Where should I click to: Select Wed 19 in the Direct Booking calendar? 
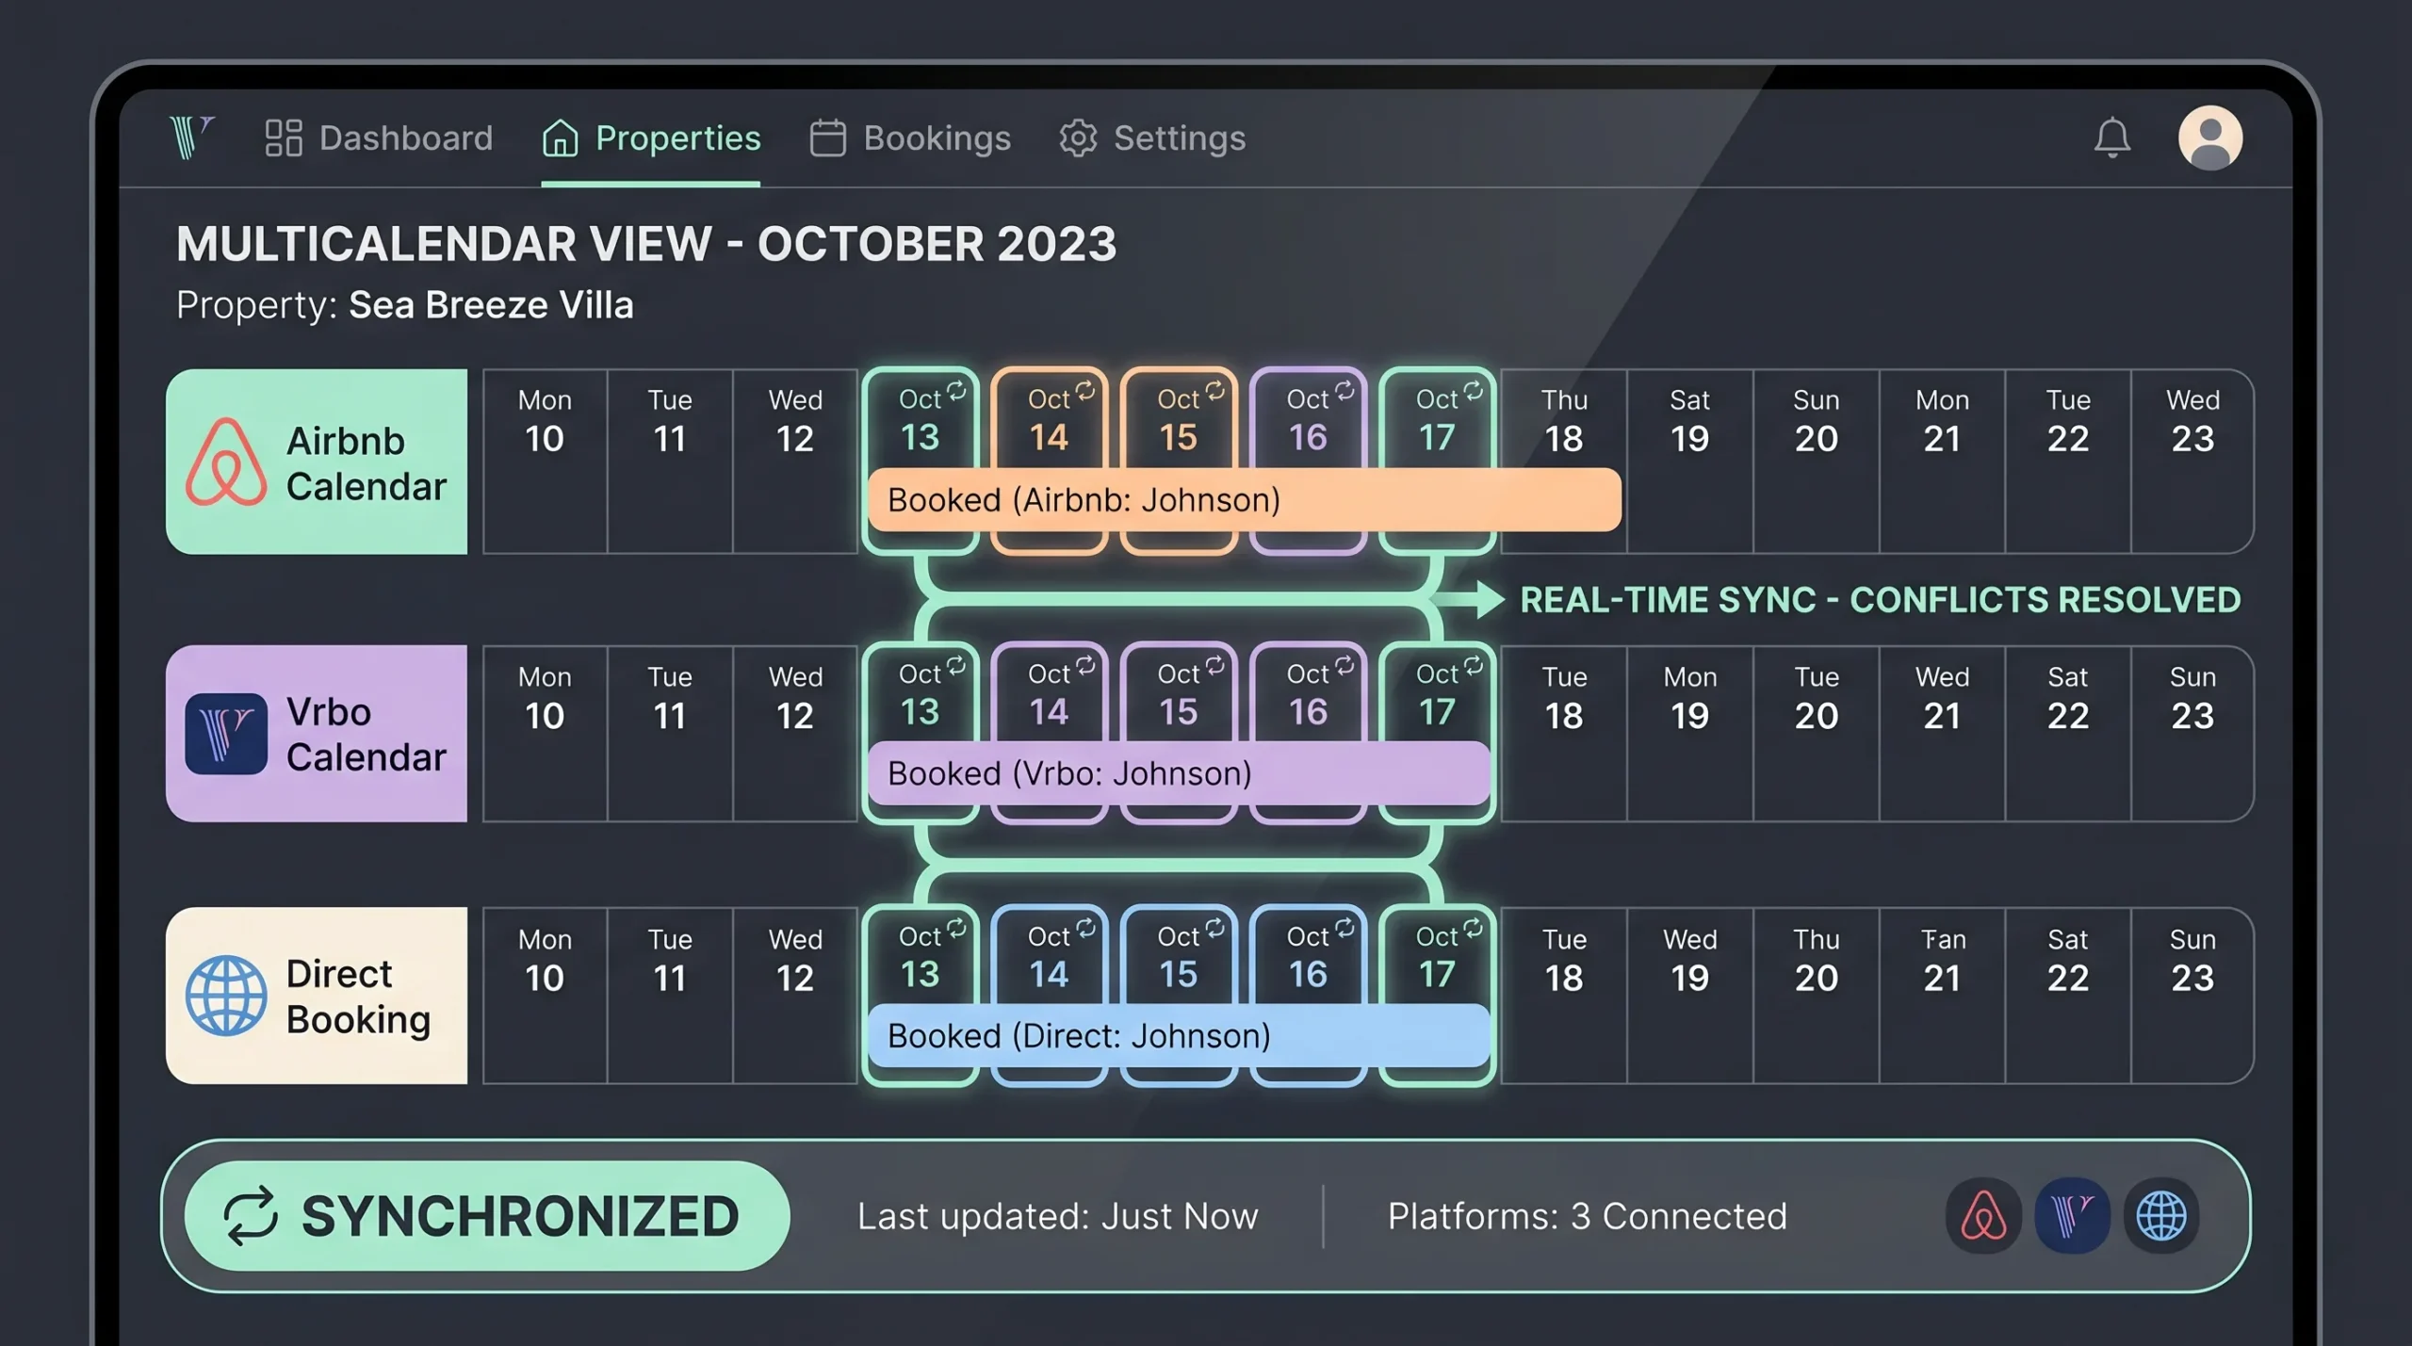[1690, 996]
